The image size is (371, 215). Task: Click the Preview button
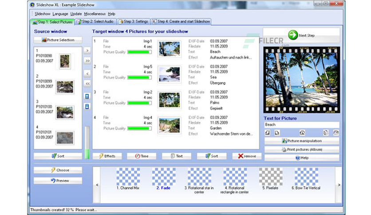click(58, 181)
